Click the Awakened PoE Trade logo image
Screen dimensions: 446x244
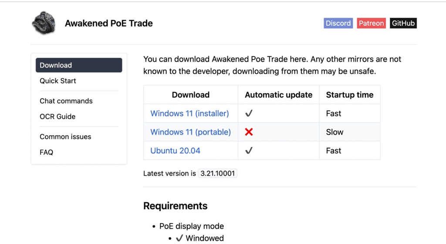click(x=44, y=23)
